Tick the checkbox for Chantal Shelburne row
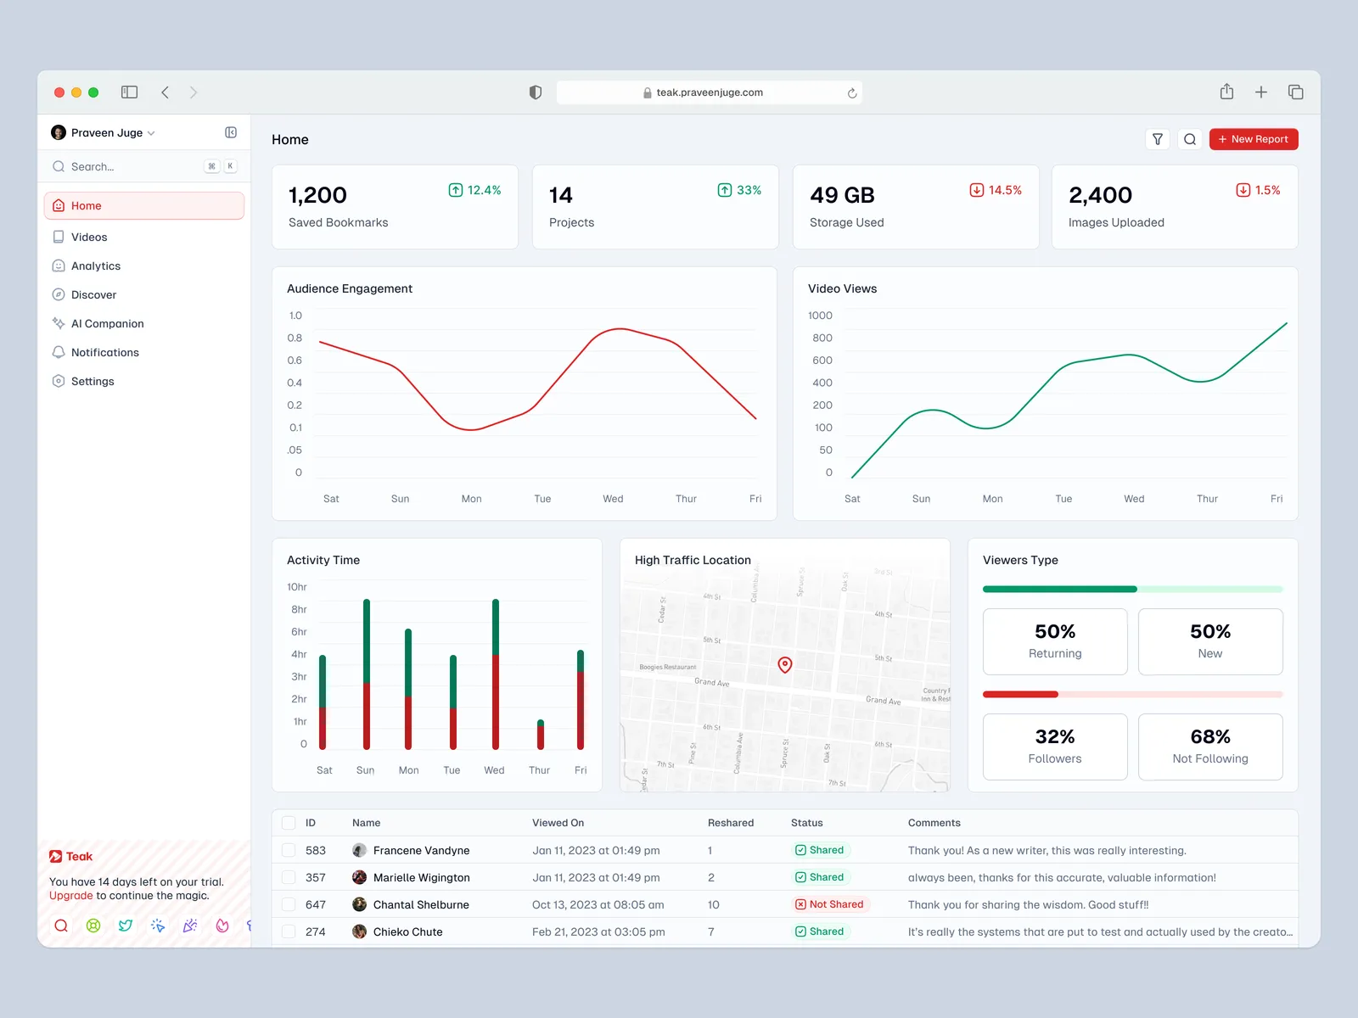The height and width of the screenshot is (1018, 1358). click(x=289, y=904)
